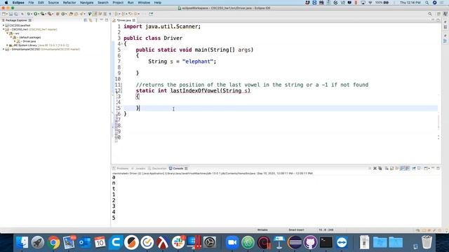The image size is (449, 252).
Task: Open the Refactor menu
Action: (69, 3)
